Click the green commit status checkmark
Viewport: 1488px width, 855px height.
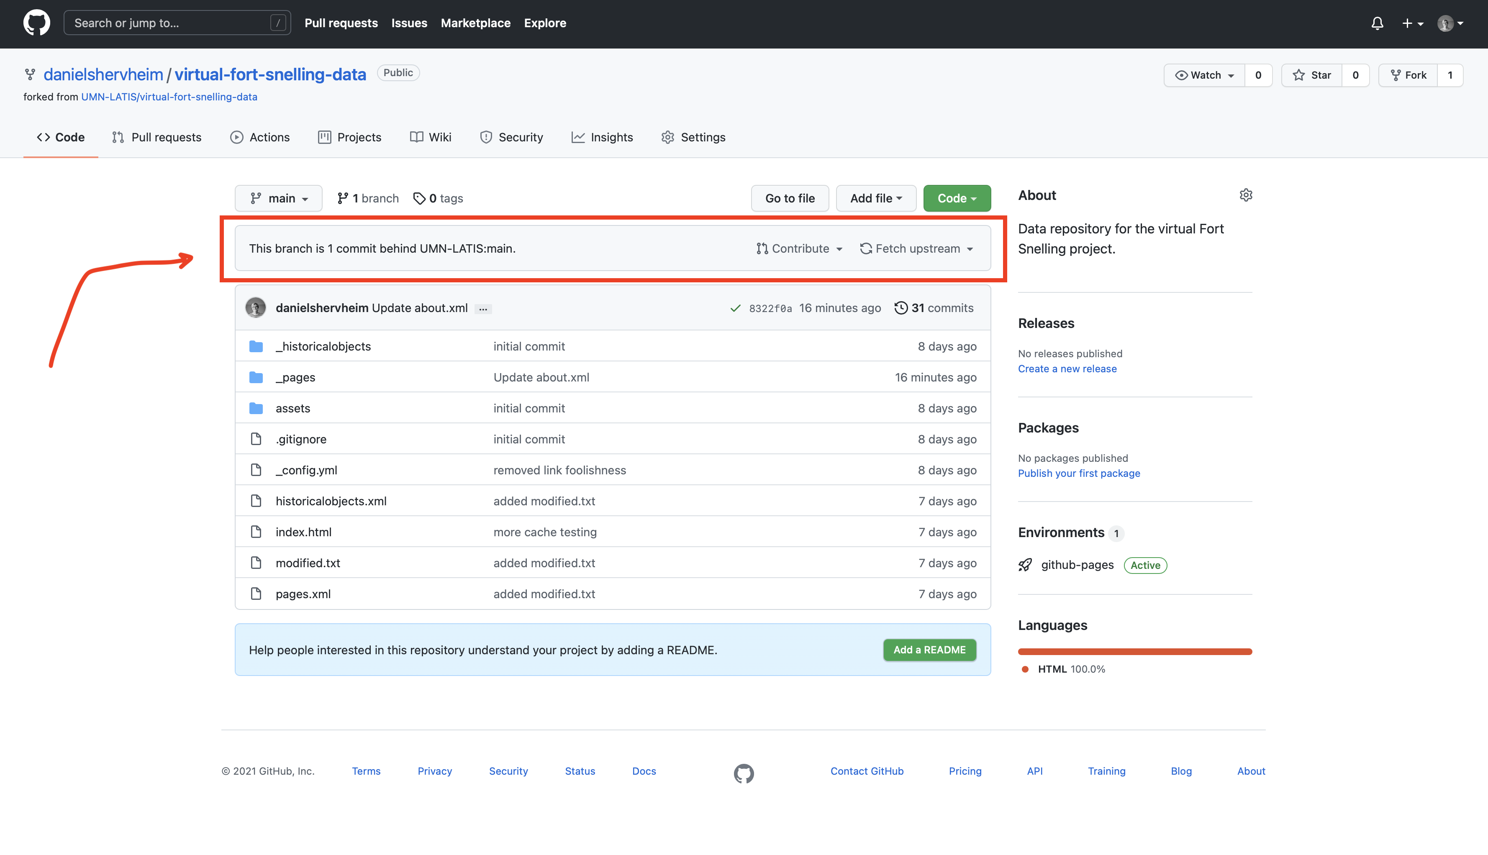point(735,308)
